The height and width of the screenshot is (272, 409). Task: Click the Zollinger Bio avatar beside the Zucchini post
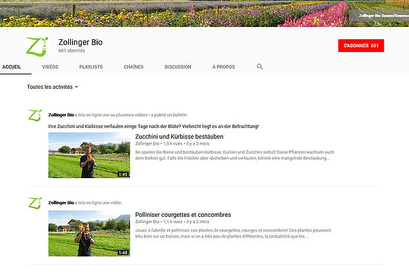[36, 116]
